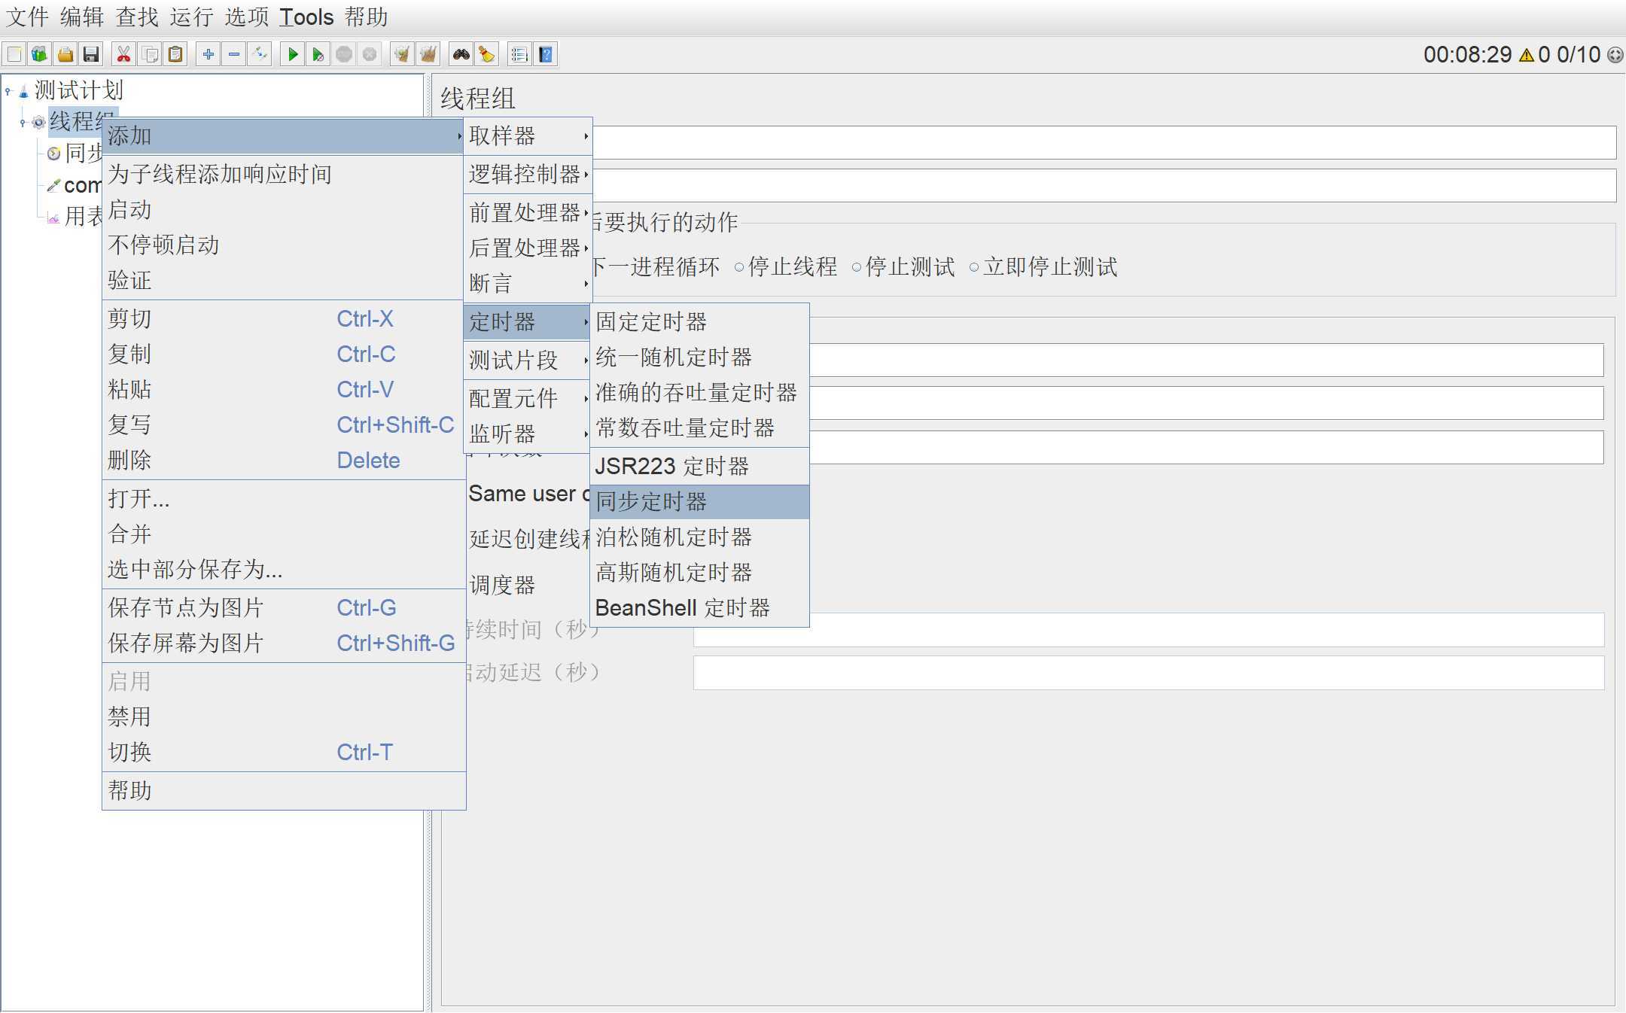
Task: Click the Expand All plus icon
Action: pos(209,54)
